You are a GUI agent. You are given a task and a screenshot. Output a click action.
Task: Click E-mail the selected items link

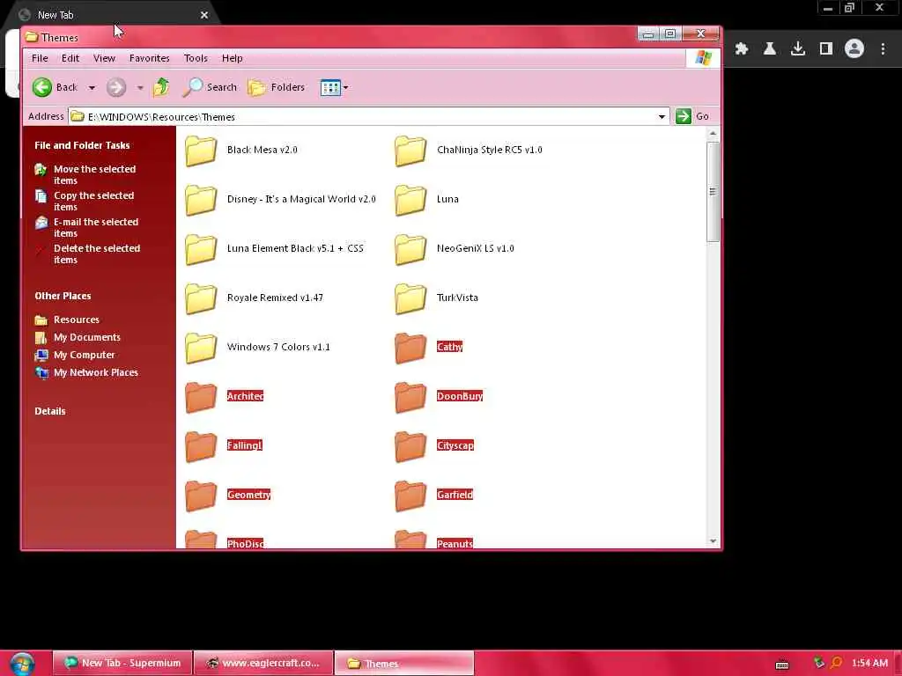(x=96, y=227)
